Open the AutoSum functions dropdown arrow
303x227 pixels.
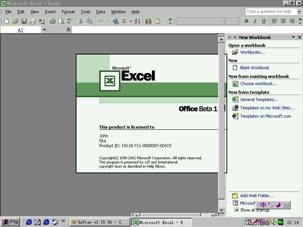131,21
